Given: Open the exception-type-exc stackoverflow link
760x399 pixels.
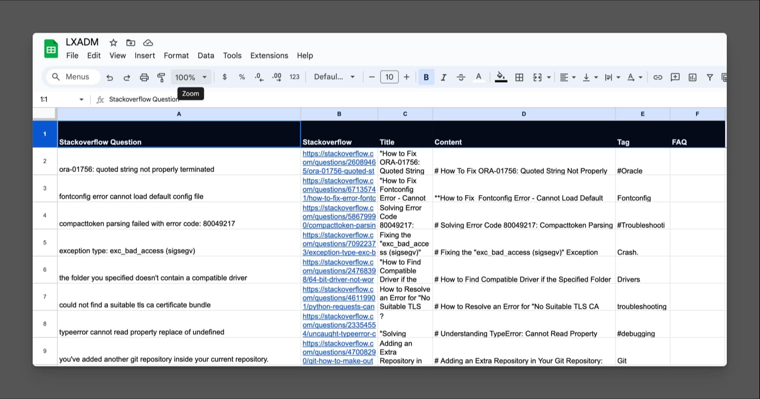Looking at the screenshot, I should tap(339, 243).
